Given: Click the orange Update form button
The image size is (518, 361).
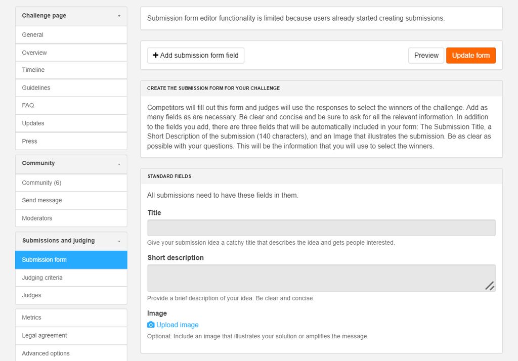Looking at the screenshot, I should point(471,56).
